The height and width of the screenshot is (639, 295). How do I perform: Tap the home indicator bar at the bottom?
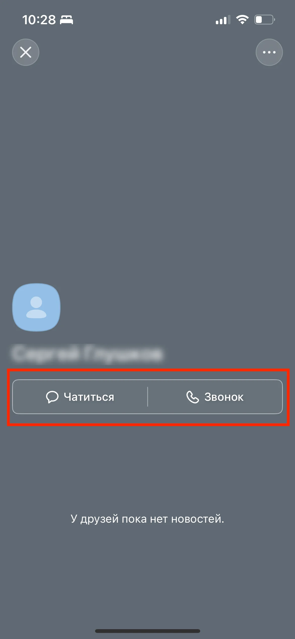[x=147, y=631]
